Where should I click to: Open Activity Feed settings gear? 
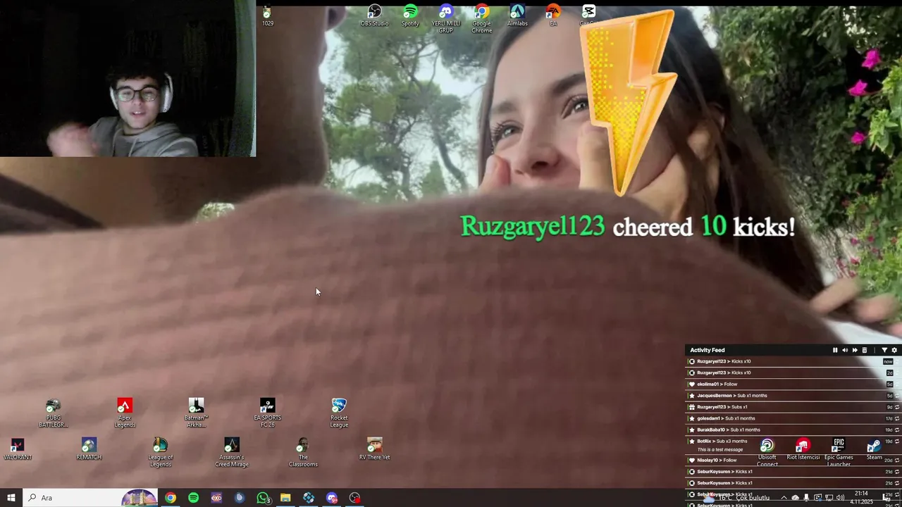pyautogui.click(x=894, y=350)
